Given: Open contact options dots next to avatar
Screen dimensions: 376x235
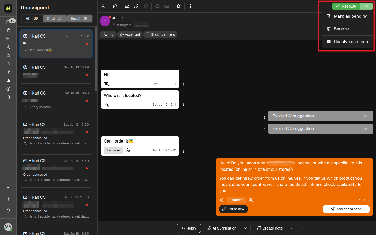Looking at the screenshot, I should pos(122,19).
